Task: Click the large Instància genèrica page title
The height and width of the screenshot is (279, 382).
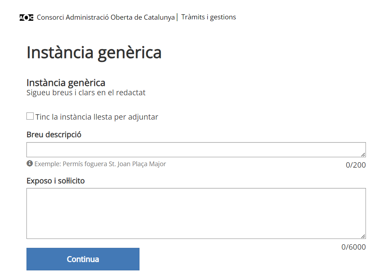Action: [x=94, y=53]
